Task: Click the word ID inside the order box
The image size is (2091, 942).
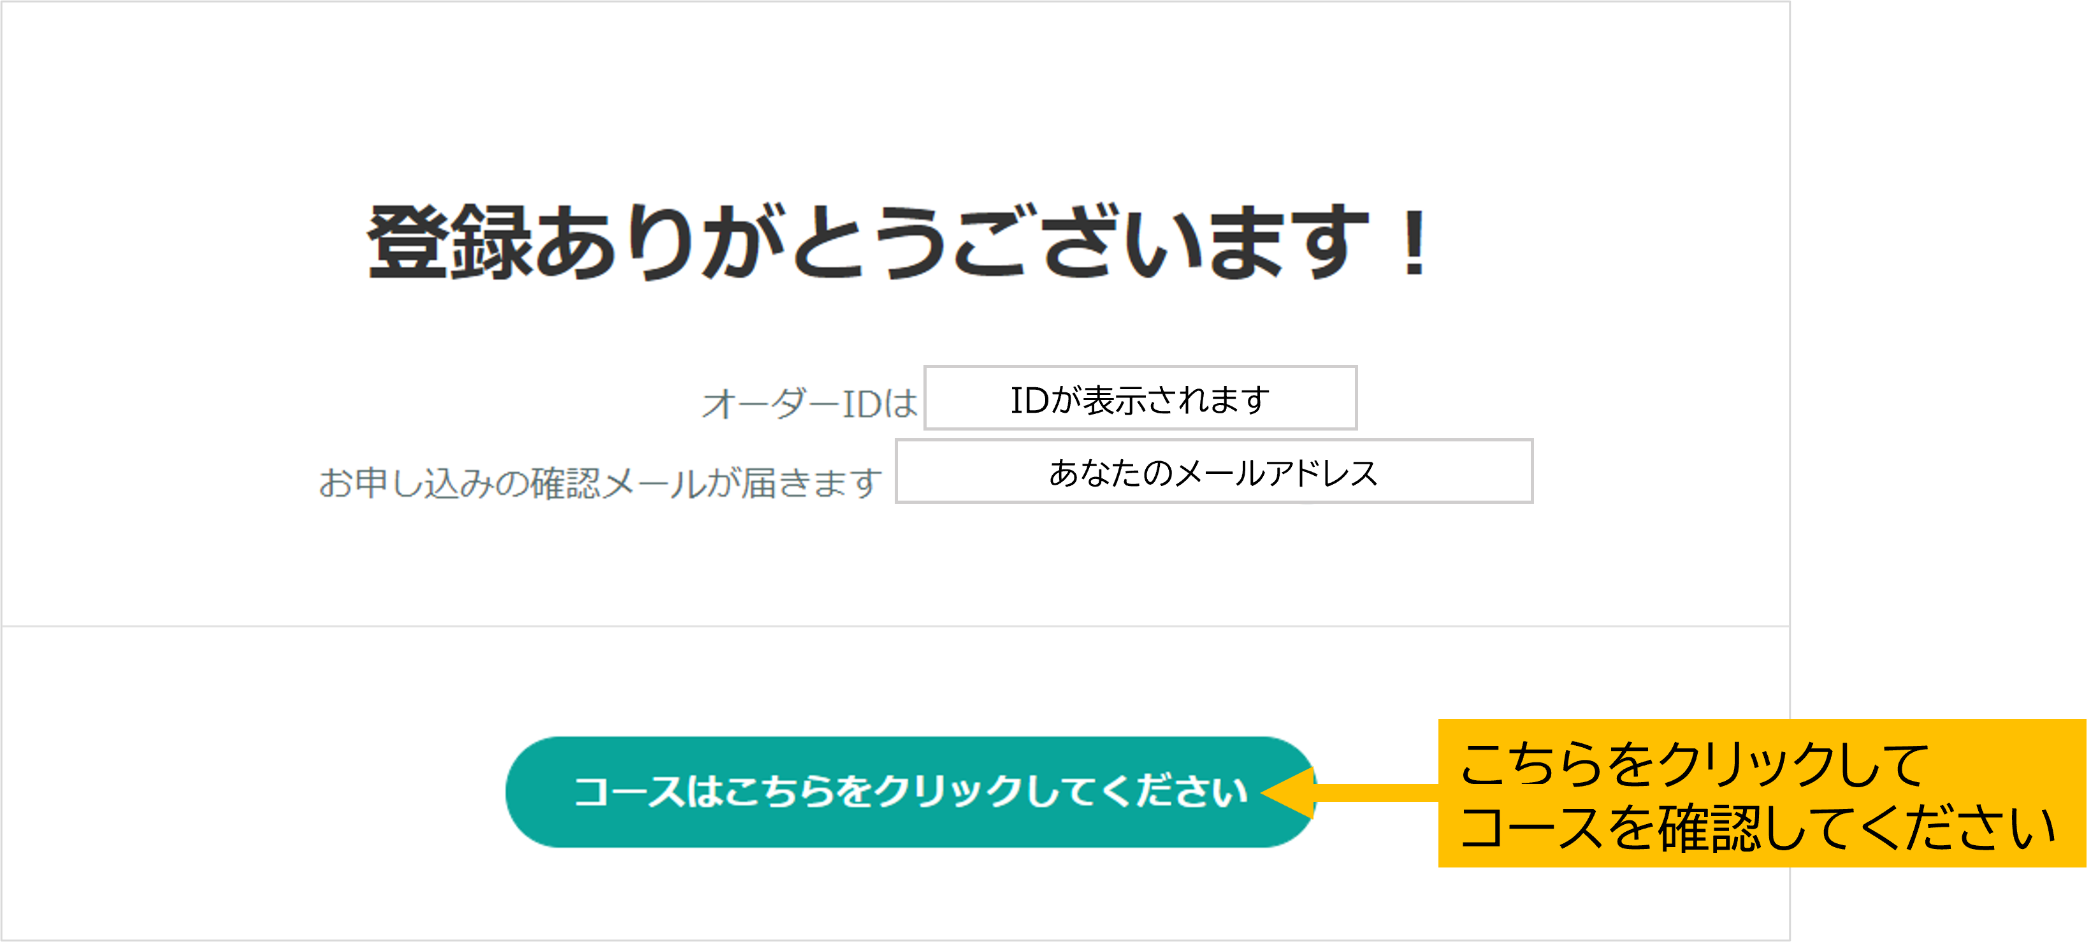Action: tap(1030, 400)
